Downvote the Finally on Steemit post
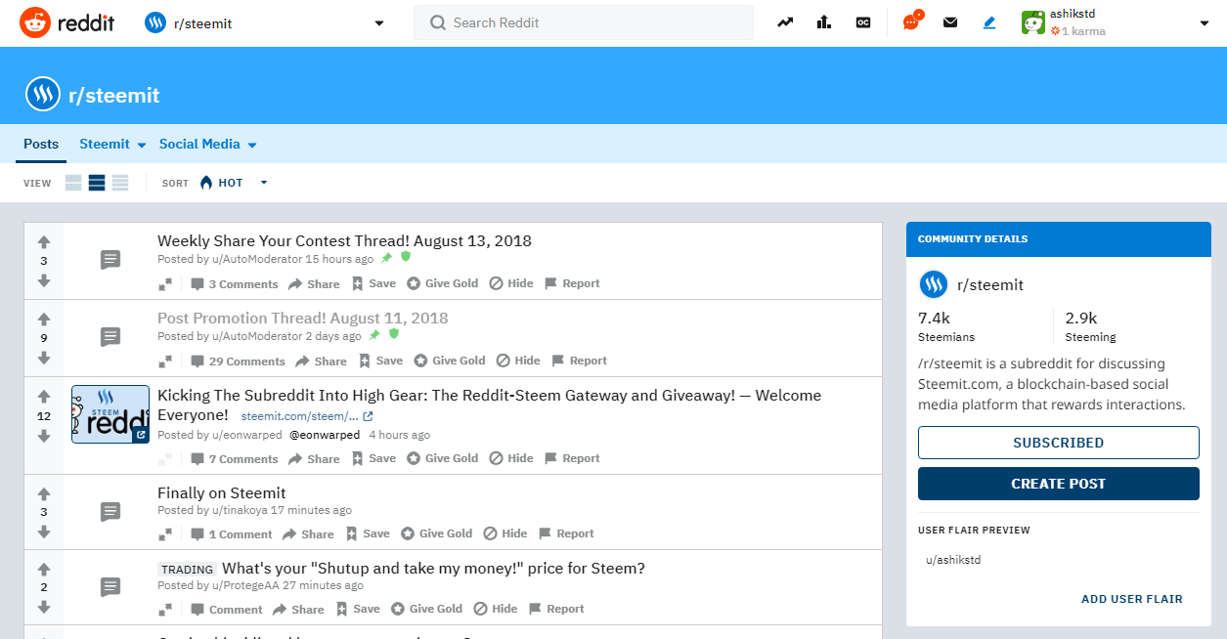 tap(44, 532)
